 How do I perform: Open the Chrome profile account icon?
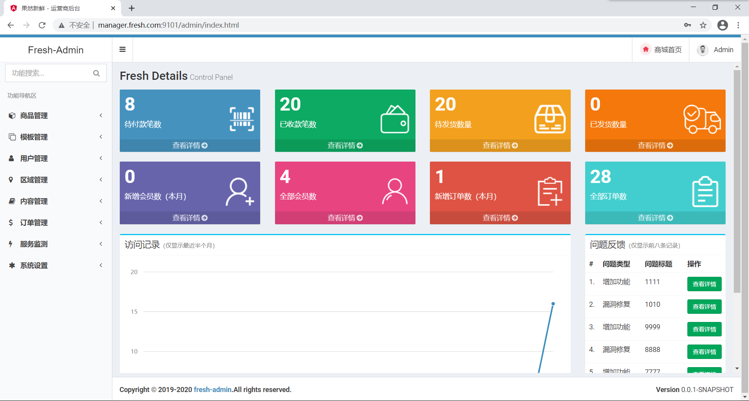[722, 25]
